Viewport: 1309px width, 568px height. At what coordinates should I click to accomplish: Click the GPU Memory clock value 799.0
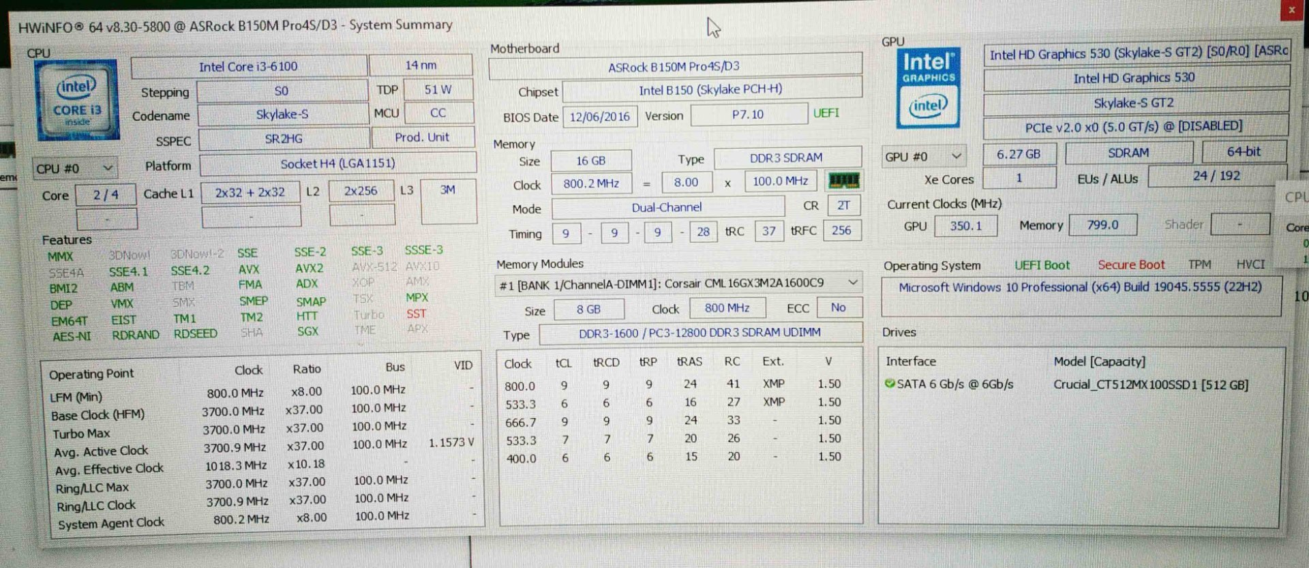tap(1102, 225)
